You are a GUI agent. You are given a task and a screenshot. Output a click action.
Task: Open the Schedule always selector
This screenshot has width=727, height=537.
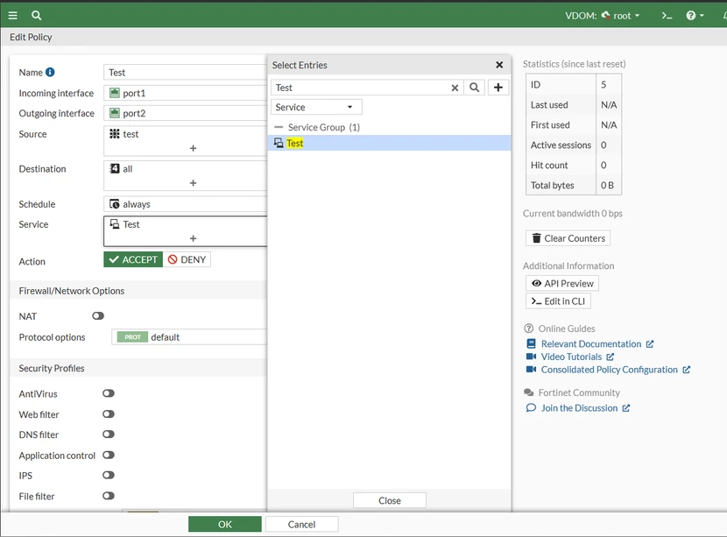click(x=186, y=204)
